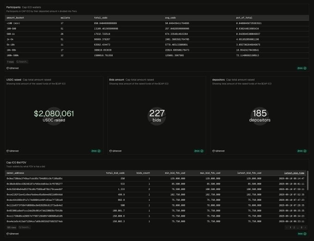Open the Bids amount query title
This screenshot has width=314, height=241.
116,80
